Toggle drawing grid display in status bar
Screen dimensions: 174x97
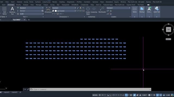click(100, 95)
